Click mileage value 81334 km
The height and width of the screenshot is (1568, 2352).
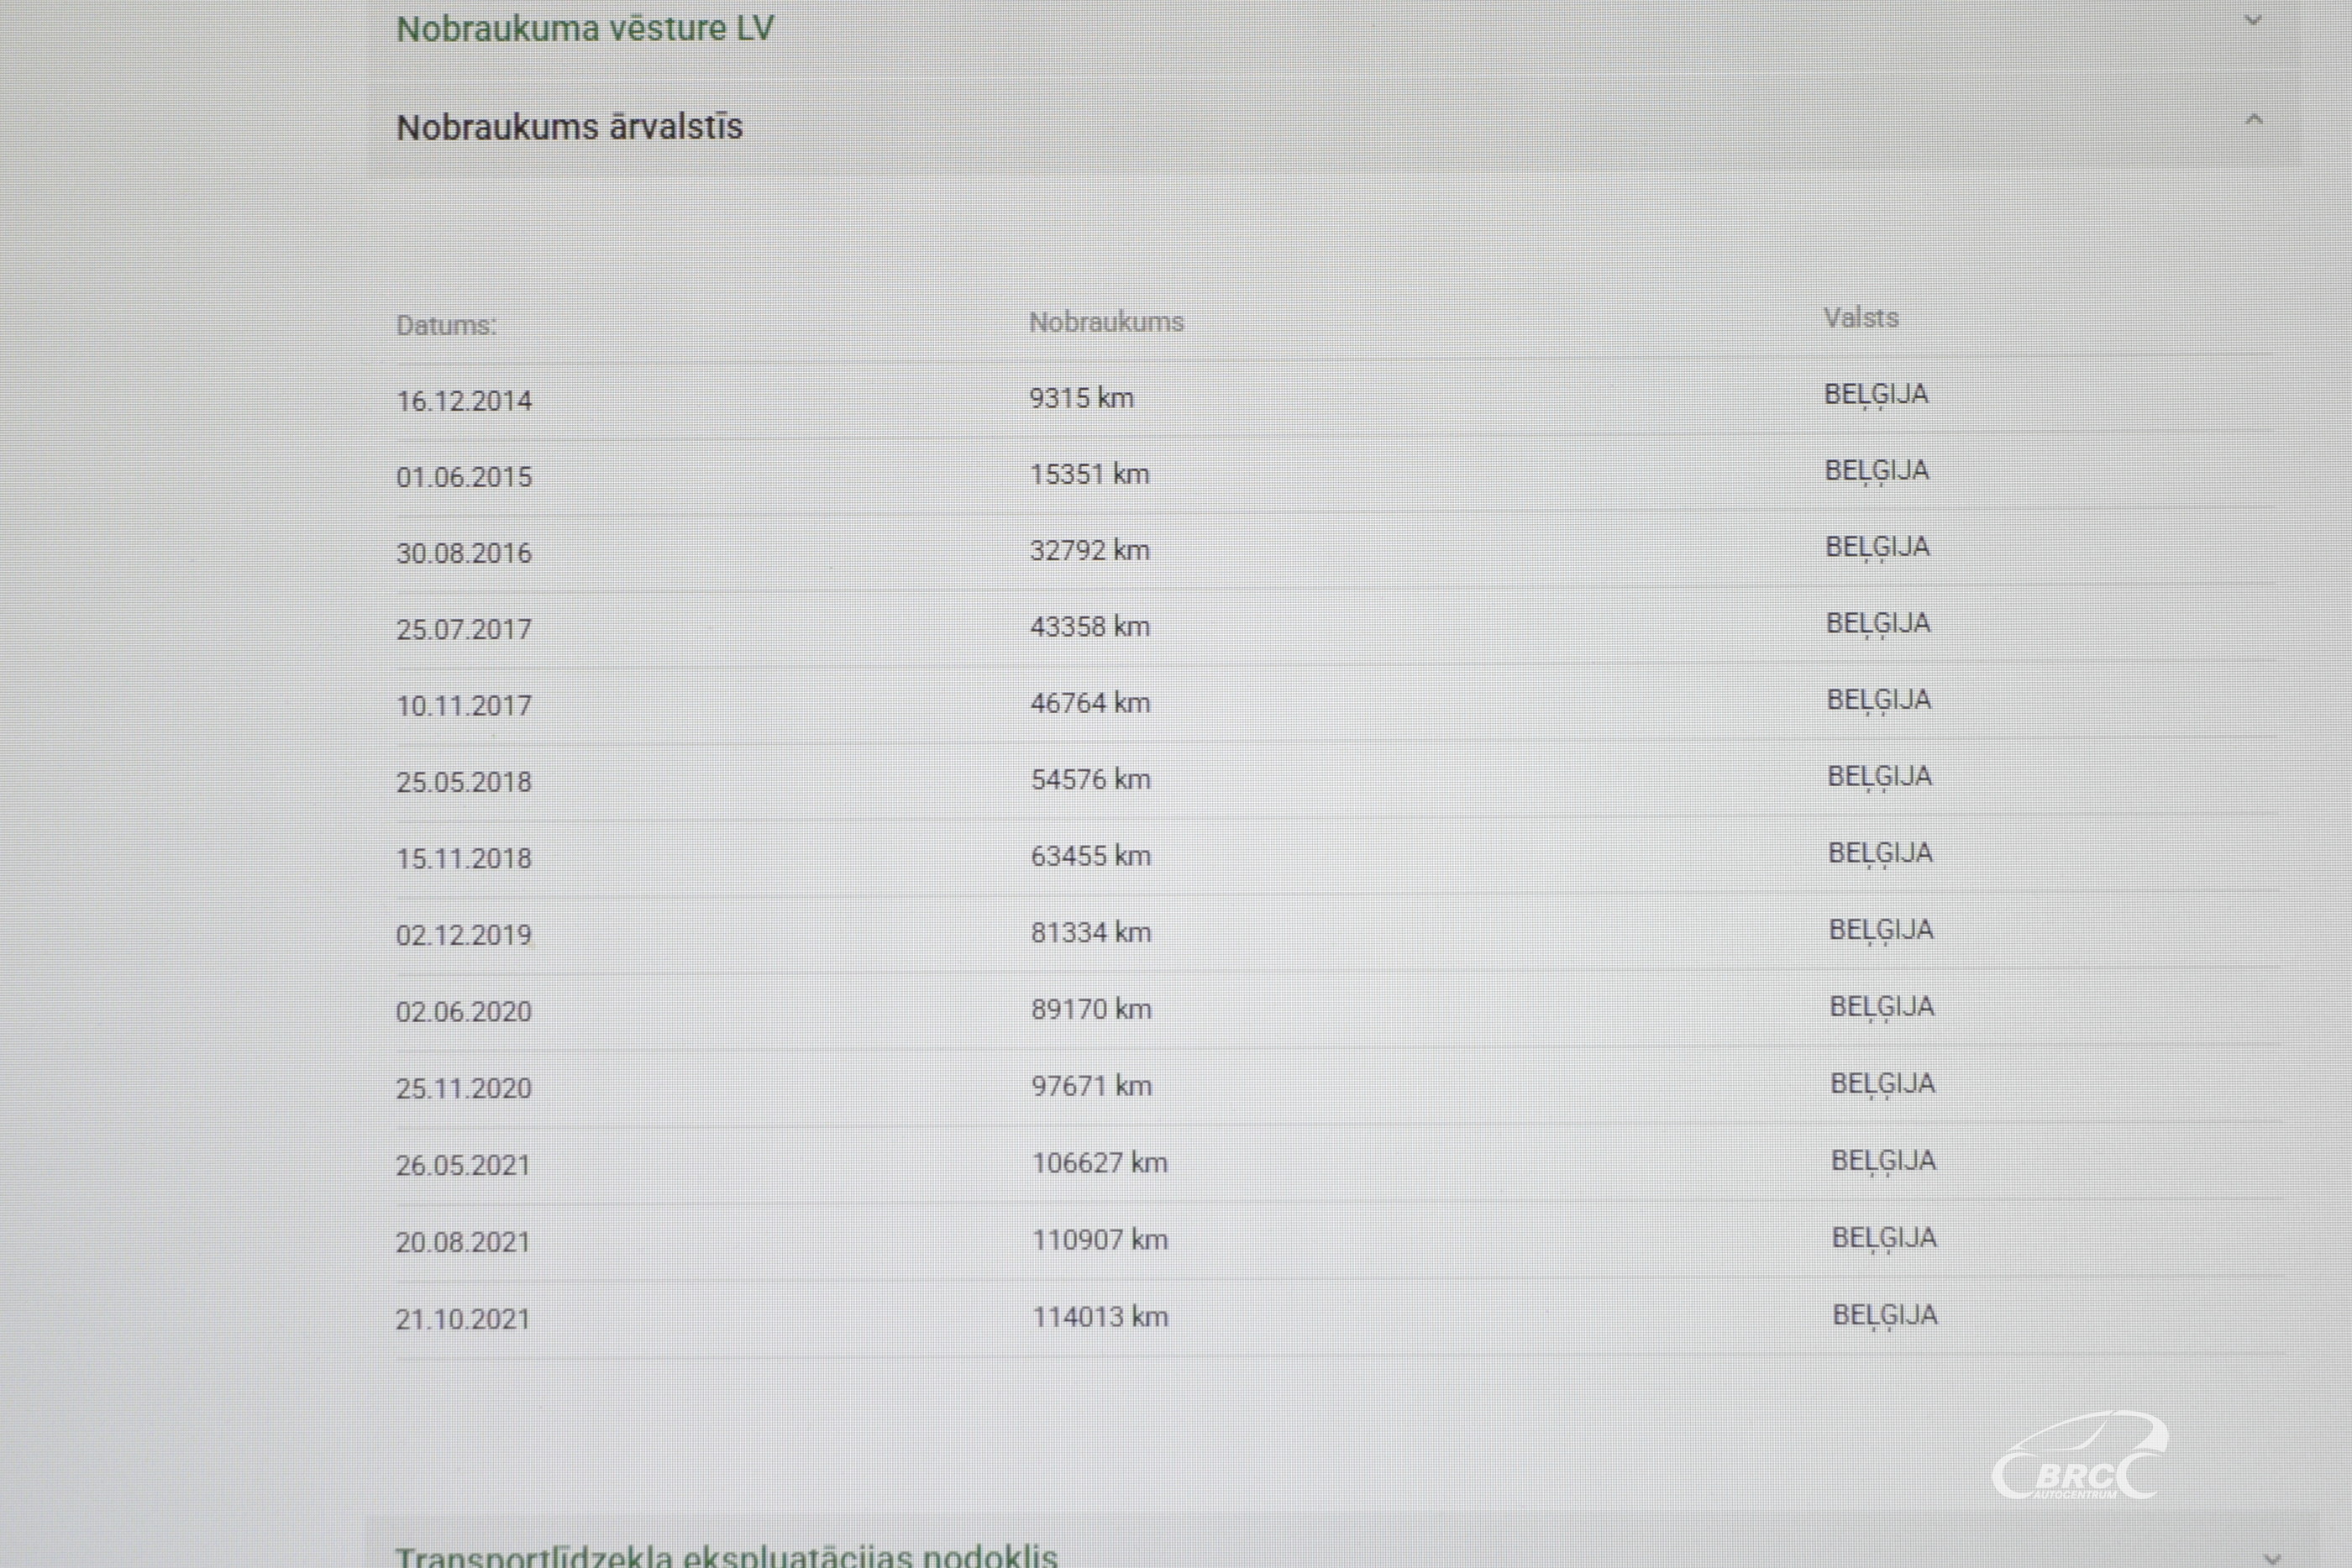1092,932
